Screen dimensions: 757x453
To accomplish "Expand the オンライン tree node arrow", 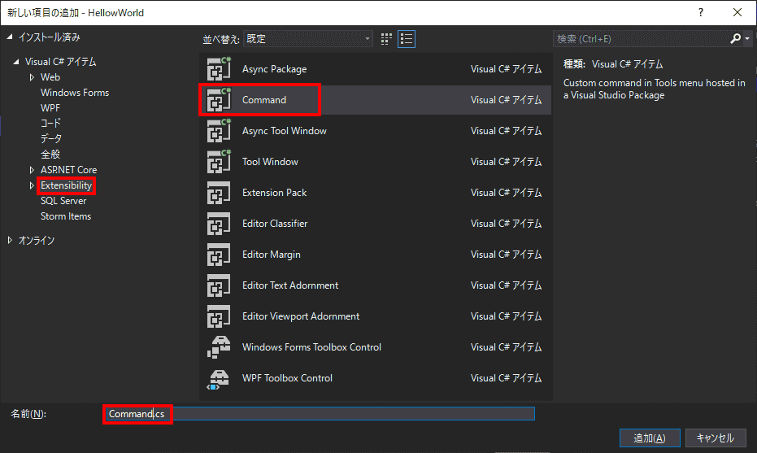I will pyautogui.click(x=10, y=240).
